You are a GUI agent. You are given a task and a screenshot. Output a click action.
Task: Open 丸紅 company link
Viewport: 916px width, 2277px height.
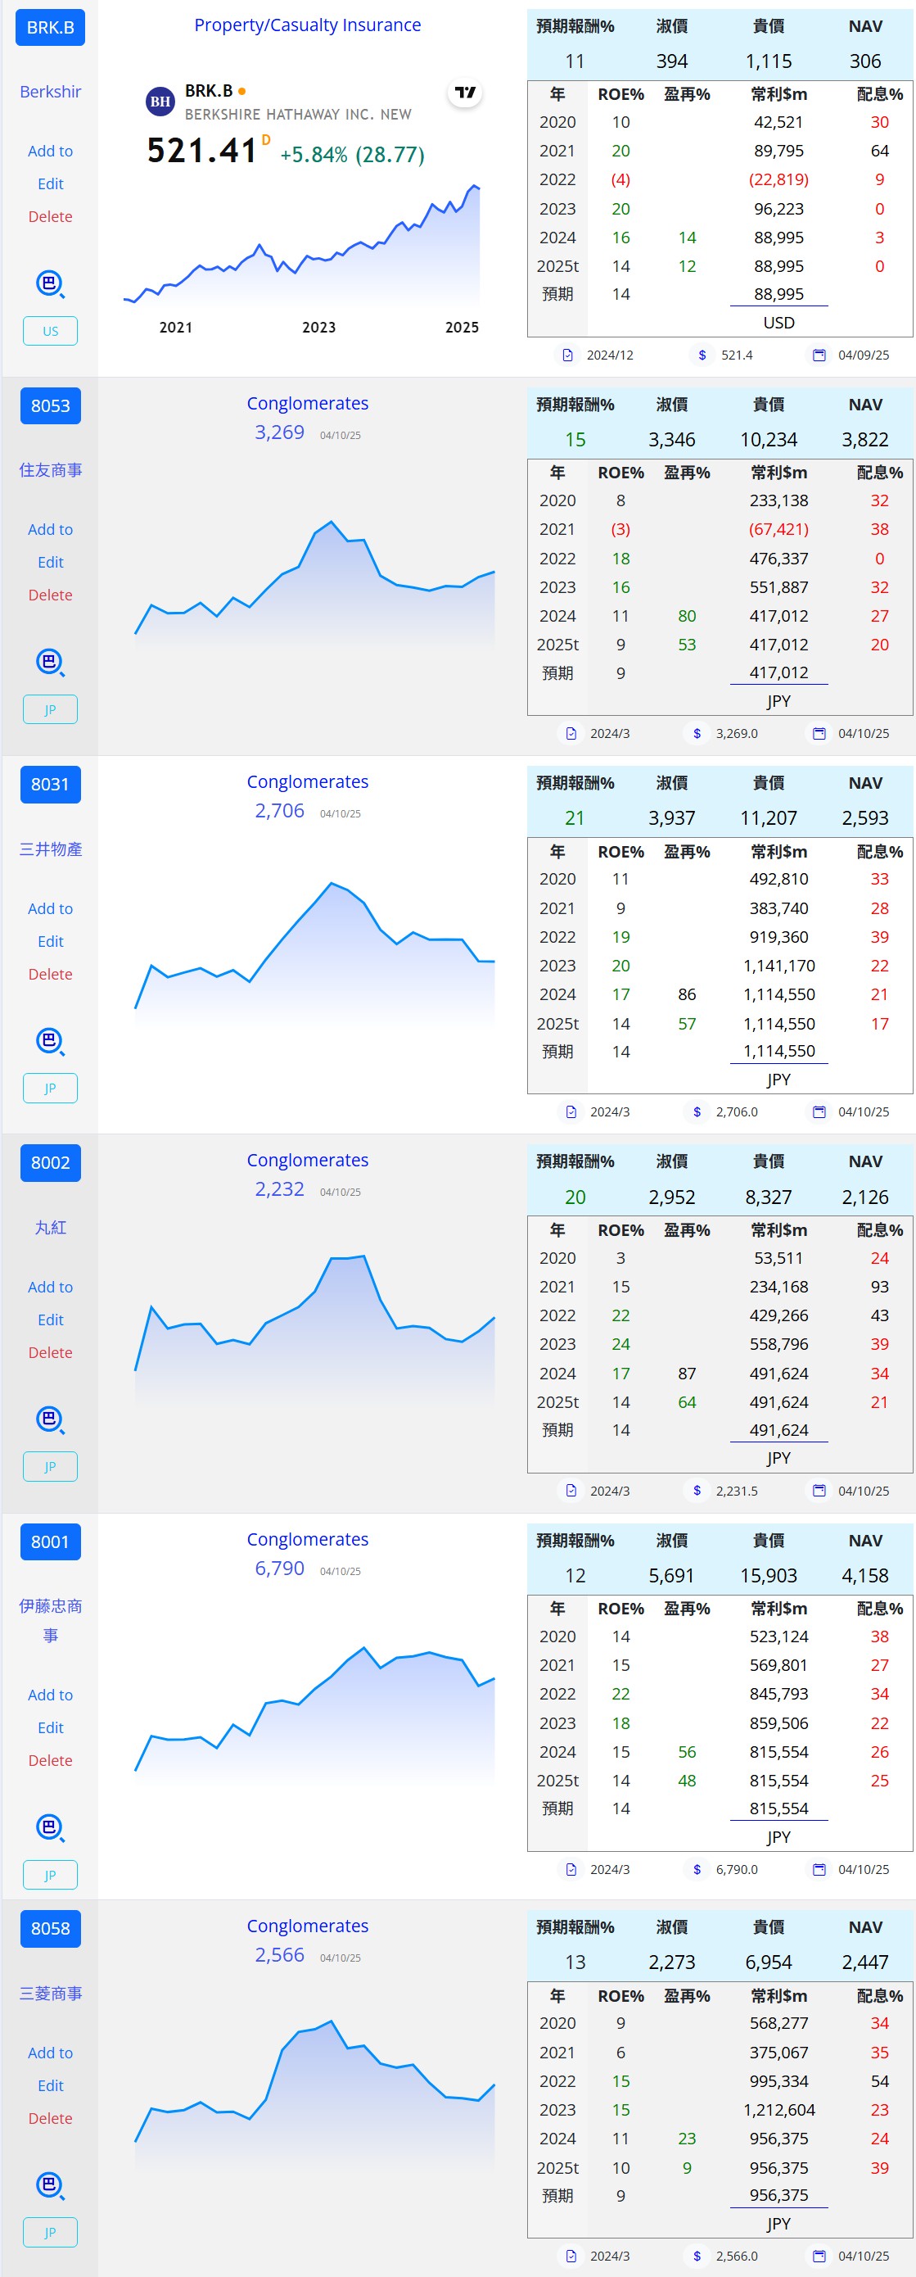coord(51,1228)
